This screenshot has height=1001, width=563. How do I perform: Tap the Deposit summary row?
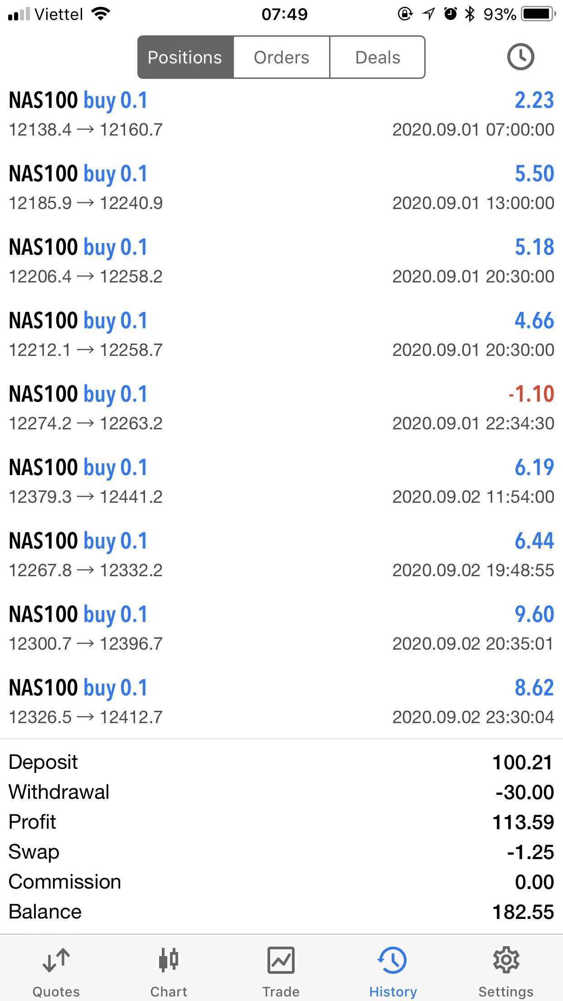(281, 762)
